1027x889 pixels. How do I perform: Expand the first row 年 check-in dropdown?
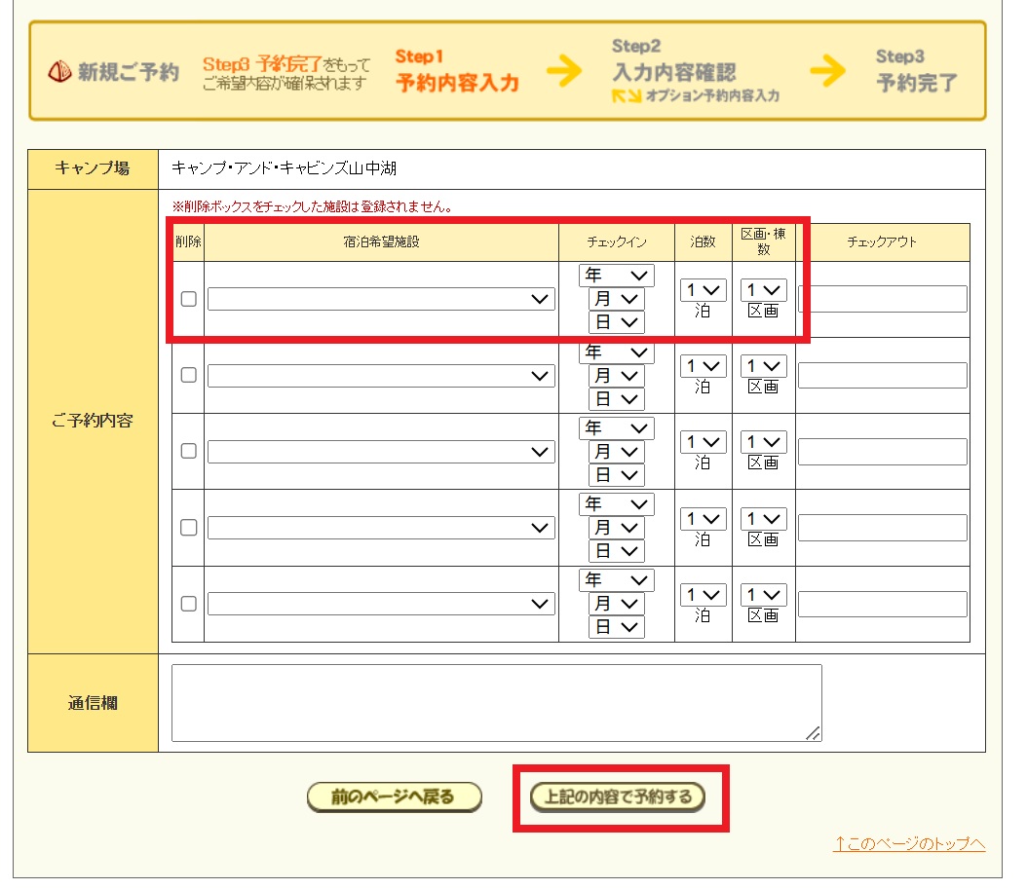pyautogui.click(x=617, y=276)
